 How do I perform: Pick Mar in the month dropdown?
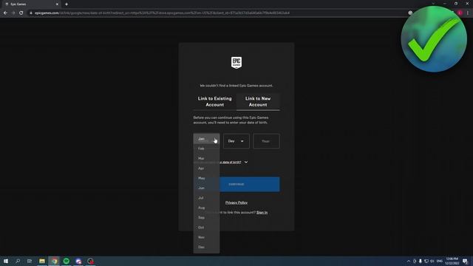click(206, 158)
